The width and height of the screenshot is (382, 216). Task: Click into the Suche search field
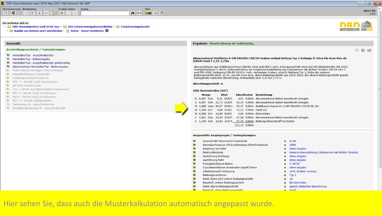[x=105, y=13]
